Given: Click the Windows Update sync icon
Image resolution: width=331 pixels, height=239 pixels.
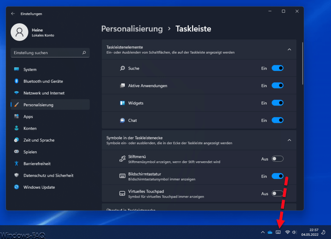Looking at the screenshot, I should click(16, 187).
